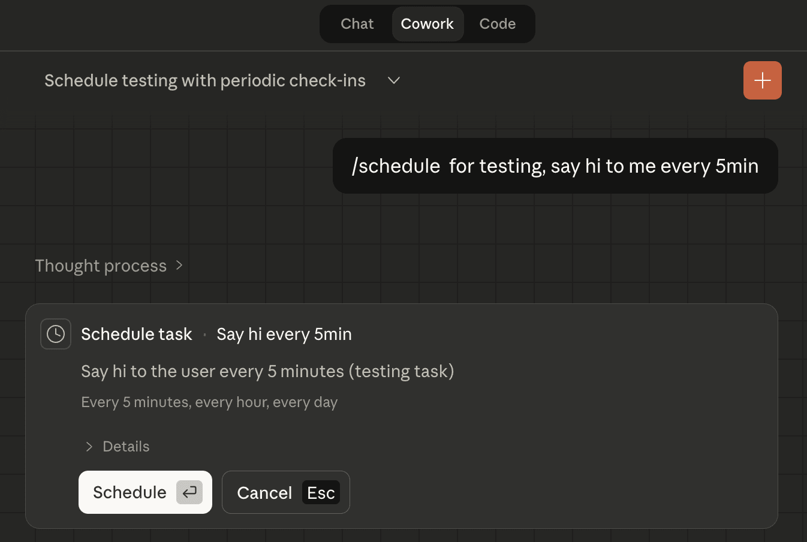Click the Details label text
Viewport: 807px width, 542px height.
pyautogui.click(x=126, y=447)
